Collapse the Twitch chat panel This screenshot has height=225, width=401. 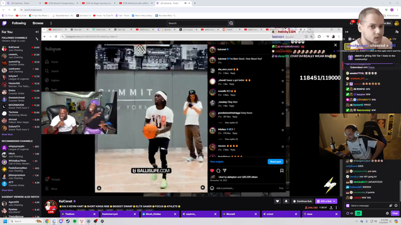[x=346, y=32]
